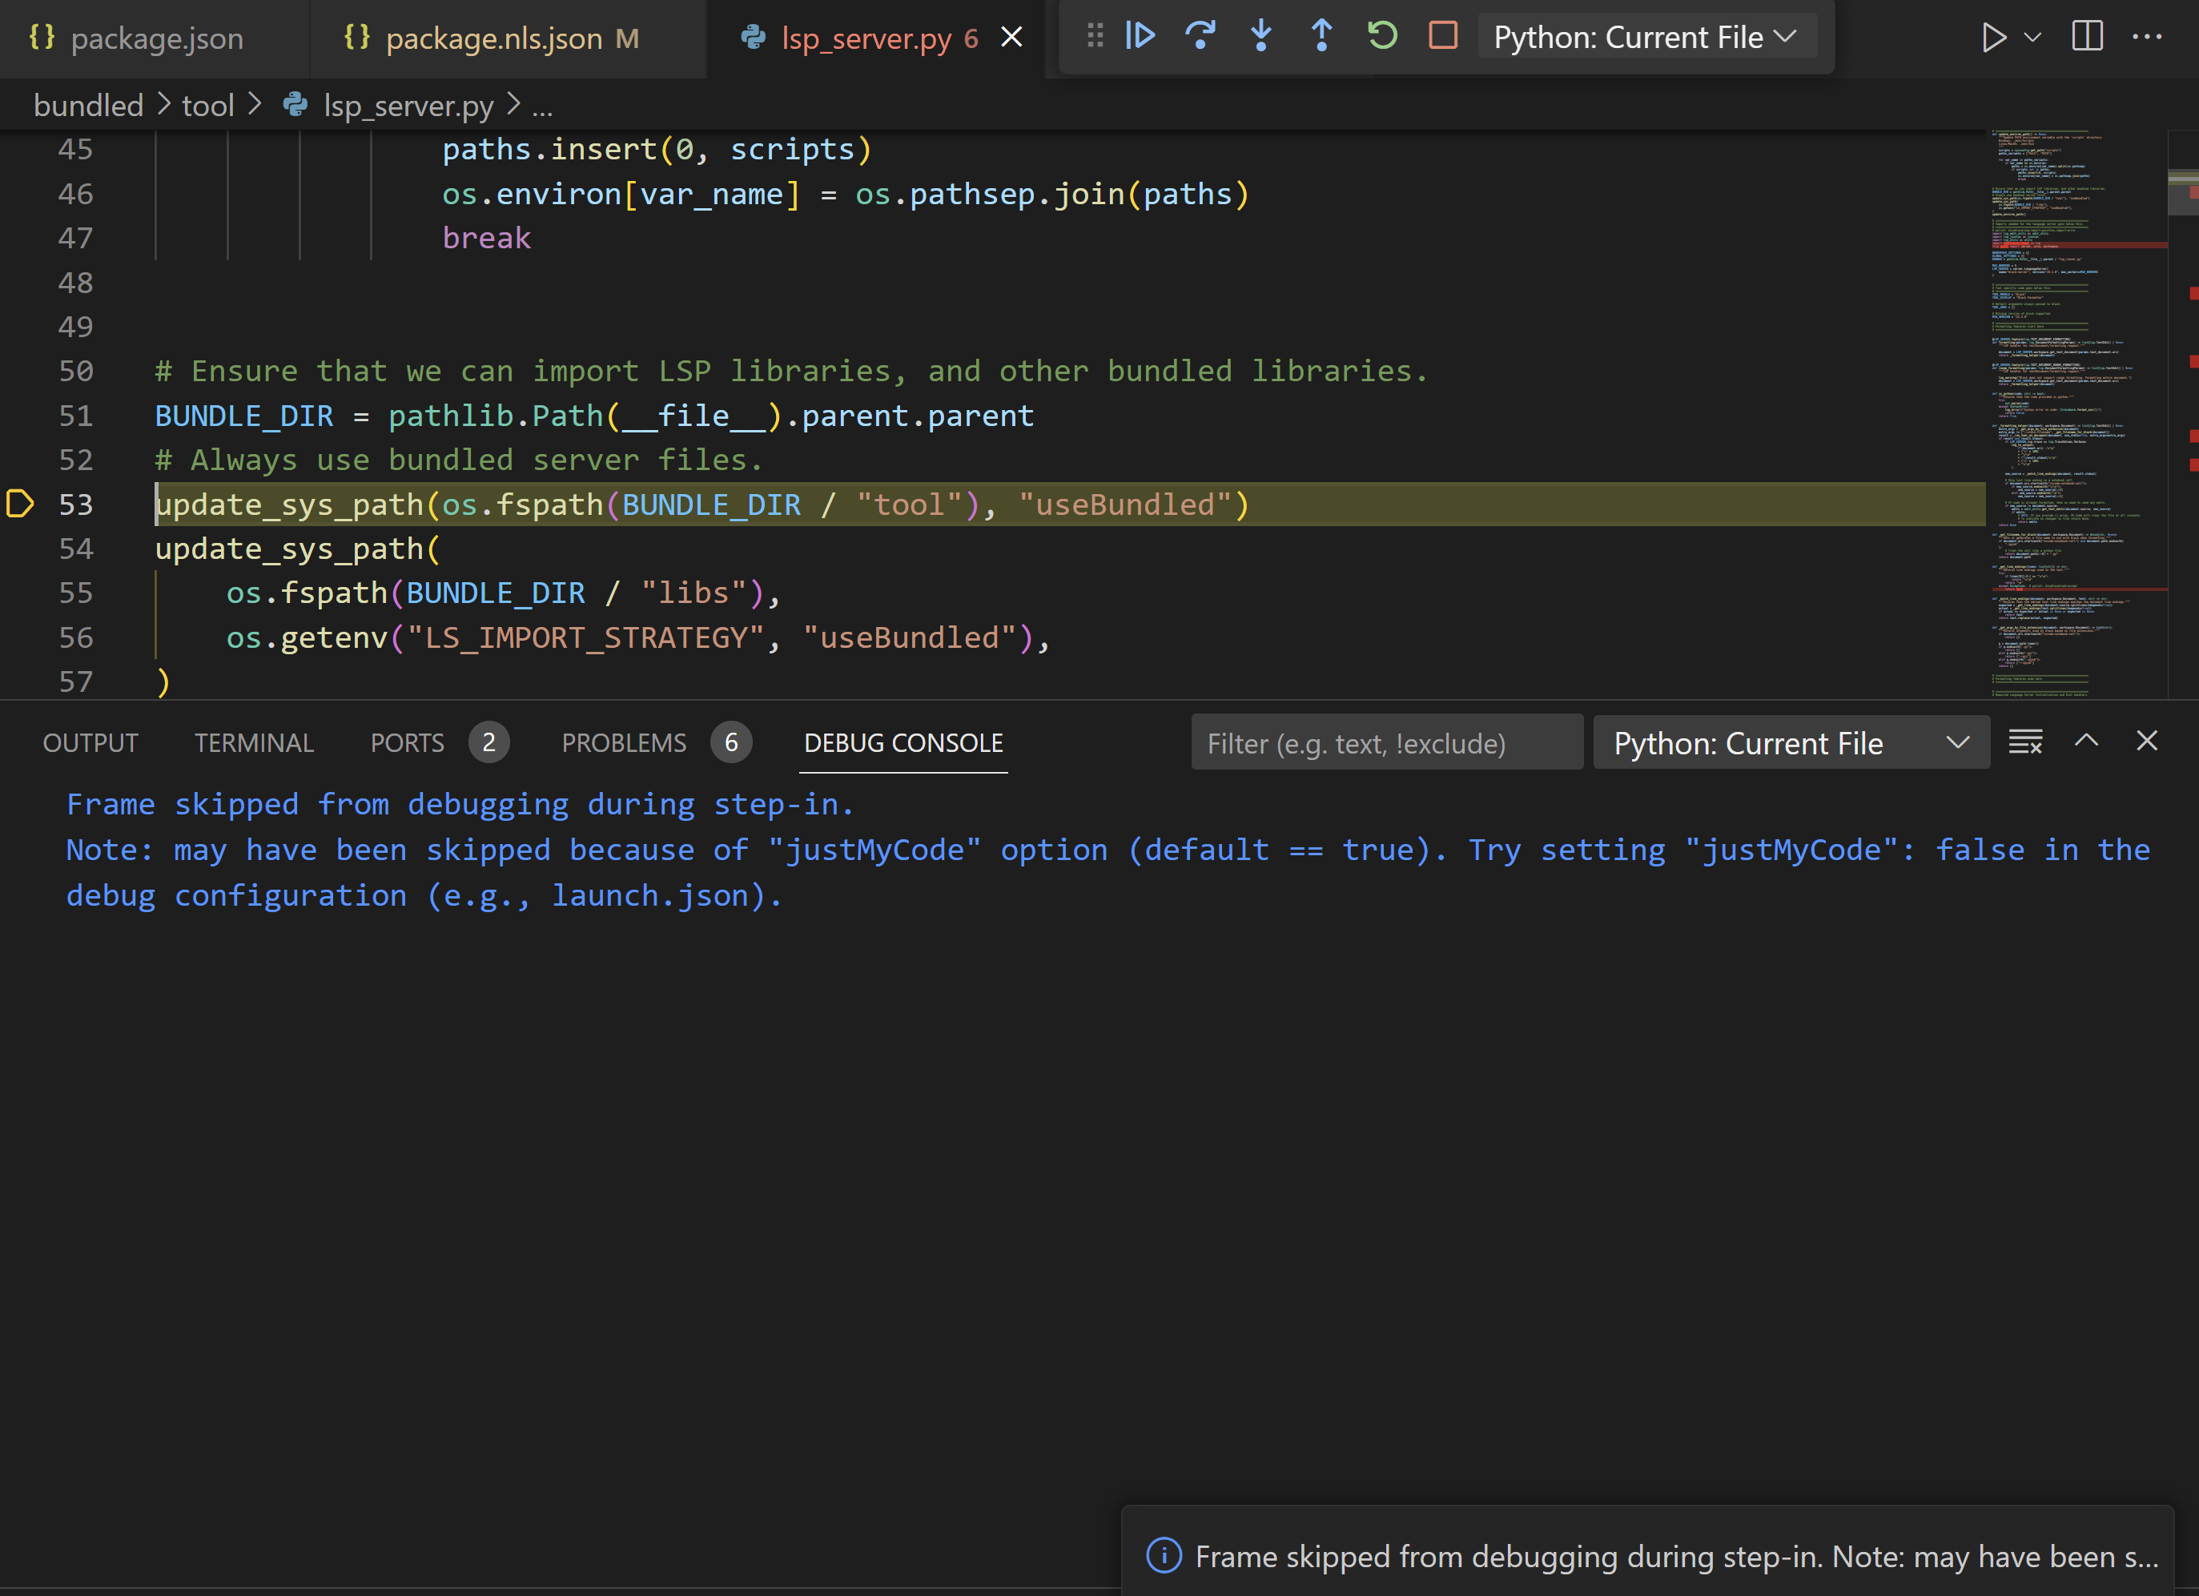Open the package.nls.json editor tab
This screenshot has height=1596, width=2199.
(x=493, y=38)
